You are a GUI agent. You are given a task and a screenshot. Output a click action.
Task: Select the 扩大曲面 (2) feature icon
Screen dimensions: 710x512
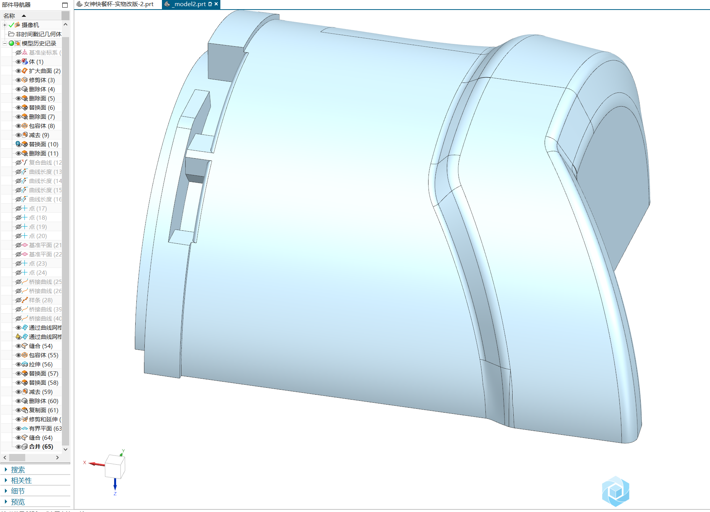point(25,71)
